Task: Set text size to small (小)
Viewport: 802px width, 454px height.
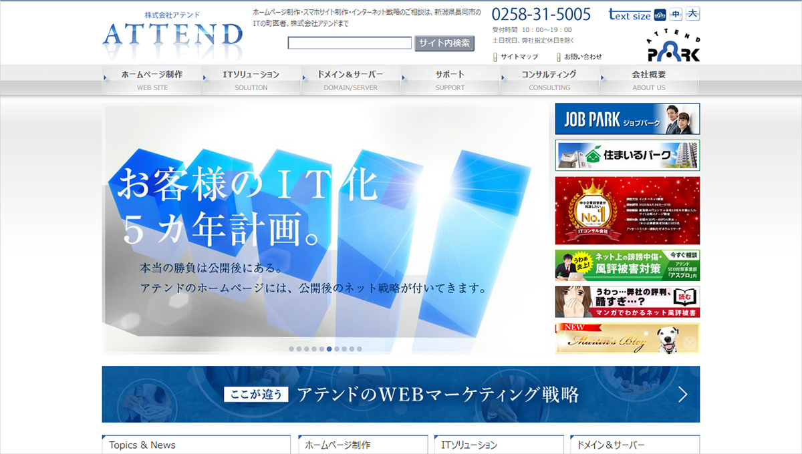Action: (x=660, y=15)
